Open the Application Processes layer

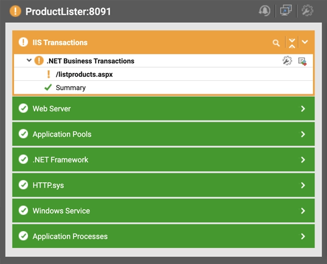70,236
